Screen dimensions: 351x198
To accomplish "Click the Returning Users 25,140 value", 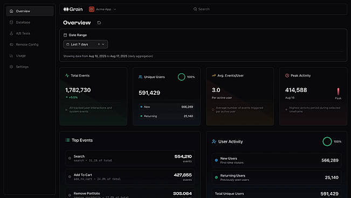I will pos(332,178).
